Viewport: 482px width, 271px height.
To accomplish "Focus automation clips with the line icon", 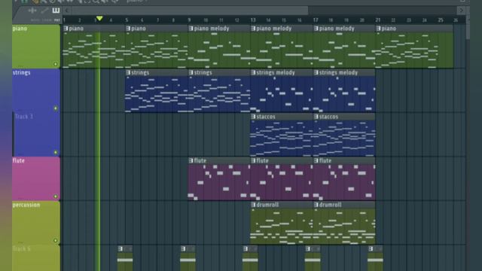I will pos(44,11).
